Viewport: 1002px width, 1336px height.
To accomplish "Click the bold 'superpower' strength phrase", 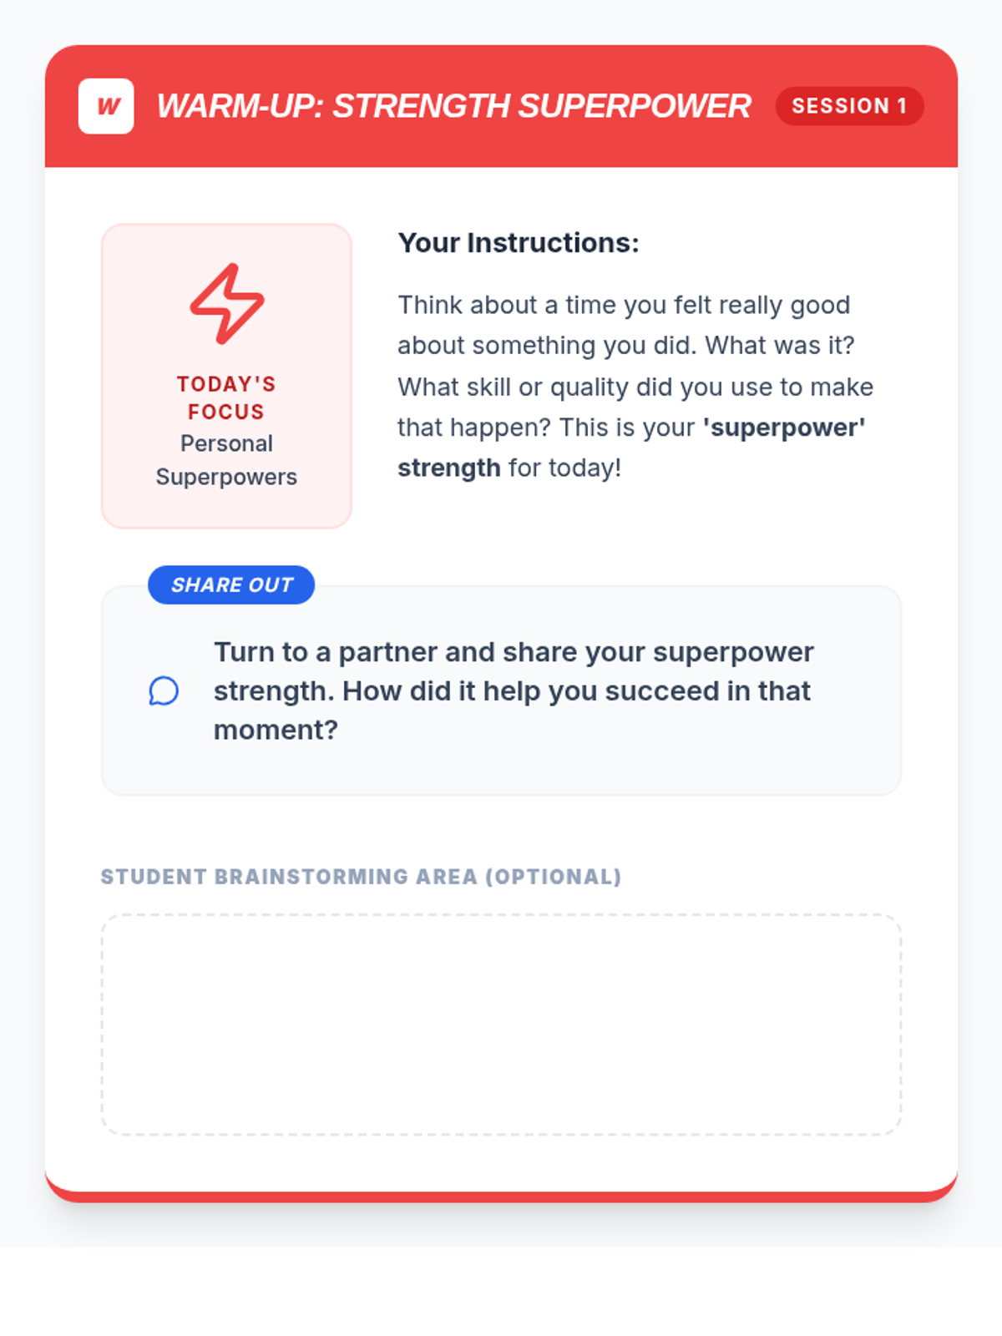I will [x=783, y=428].
